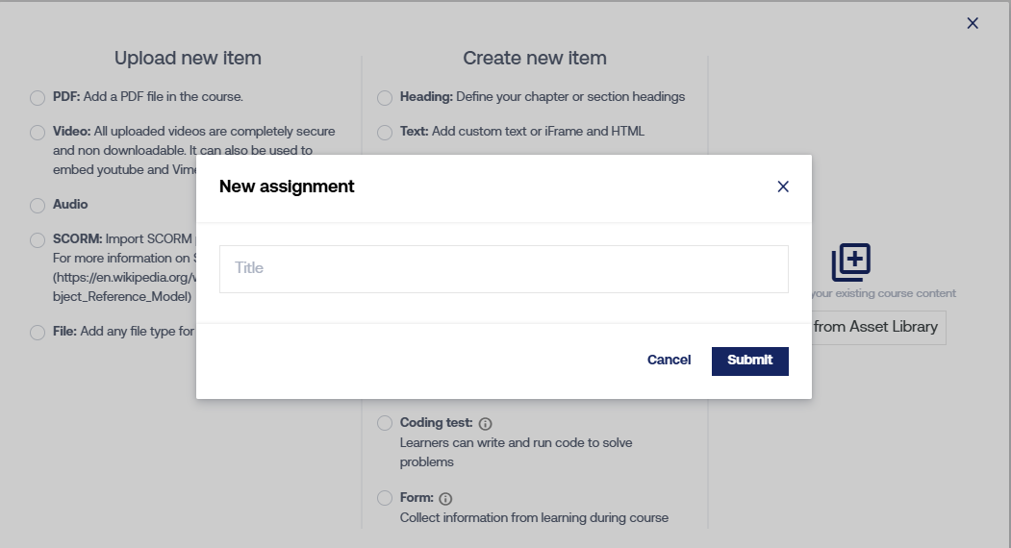Image resolution: width=1011 pixels, height=548 pixels.
Task: Open the Asset Library import button
Action: [873, 327]
